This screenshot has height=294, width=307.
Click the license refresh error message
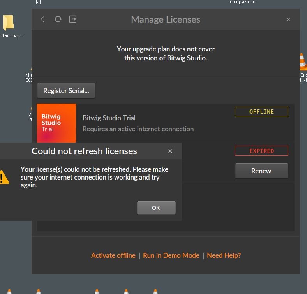point(94,177)
